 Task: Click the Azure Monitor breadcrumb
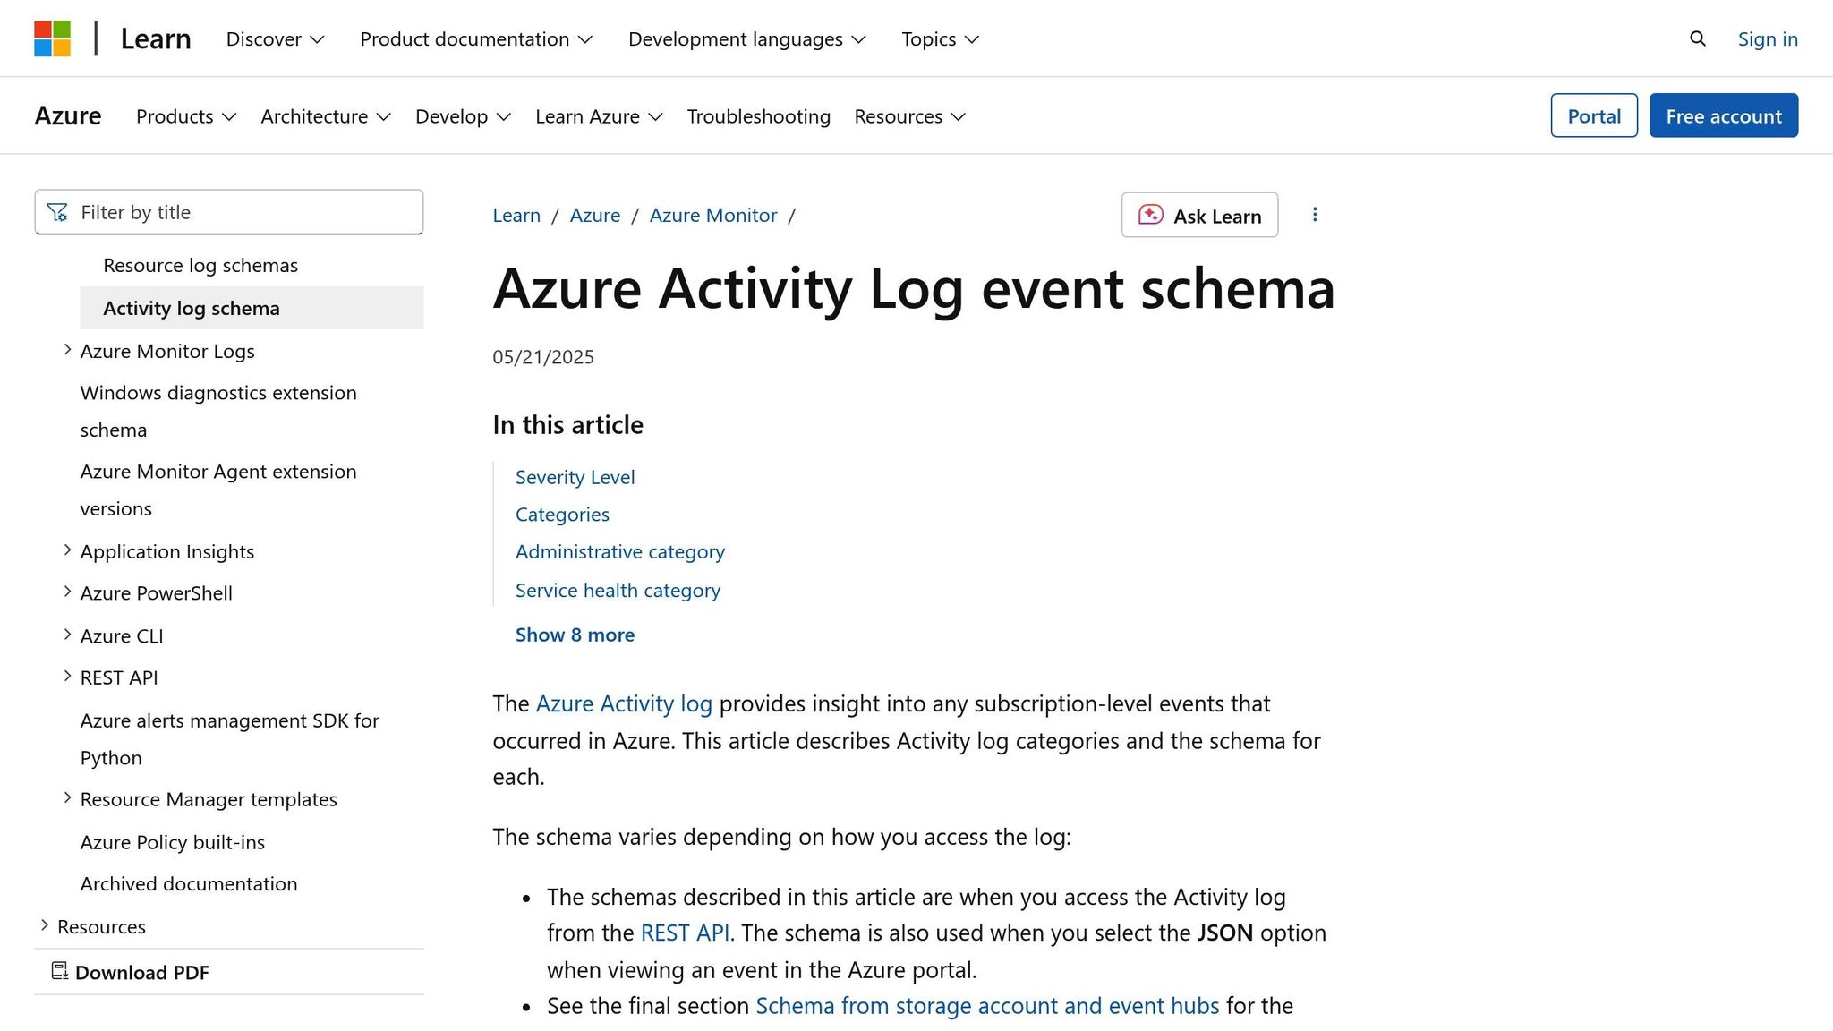click(713, 215)
